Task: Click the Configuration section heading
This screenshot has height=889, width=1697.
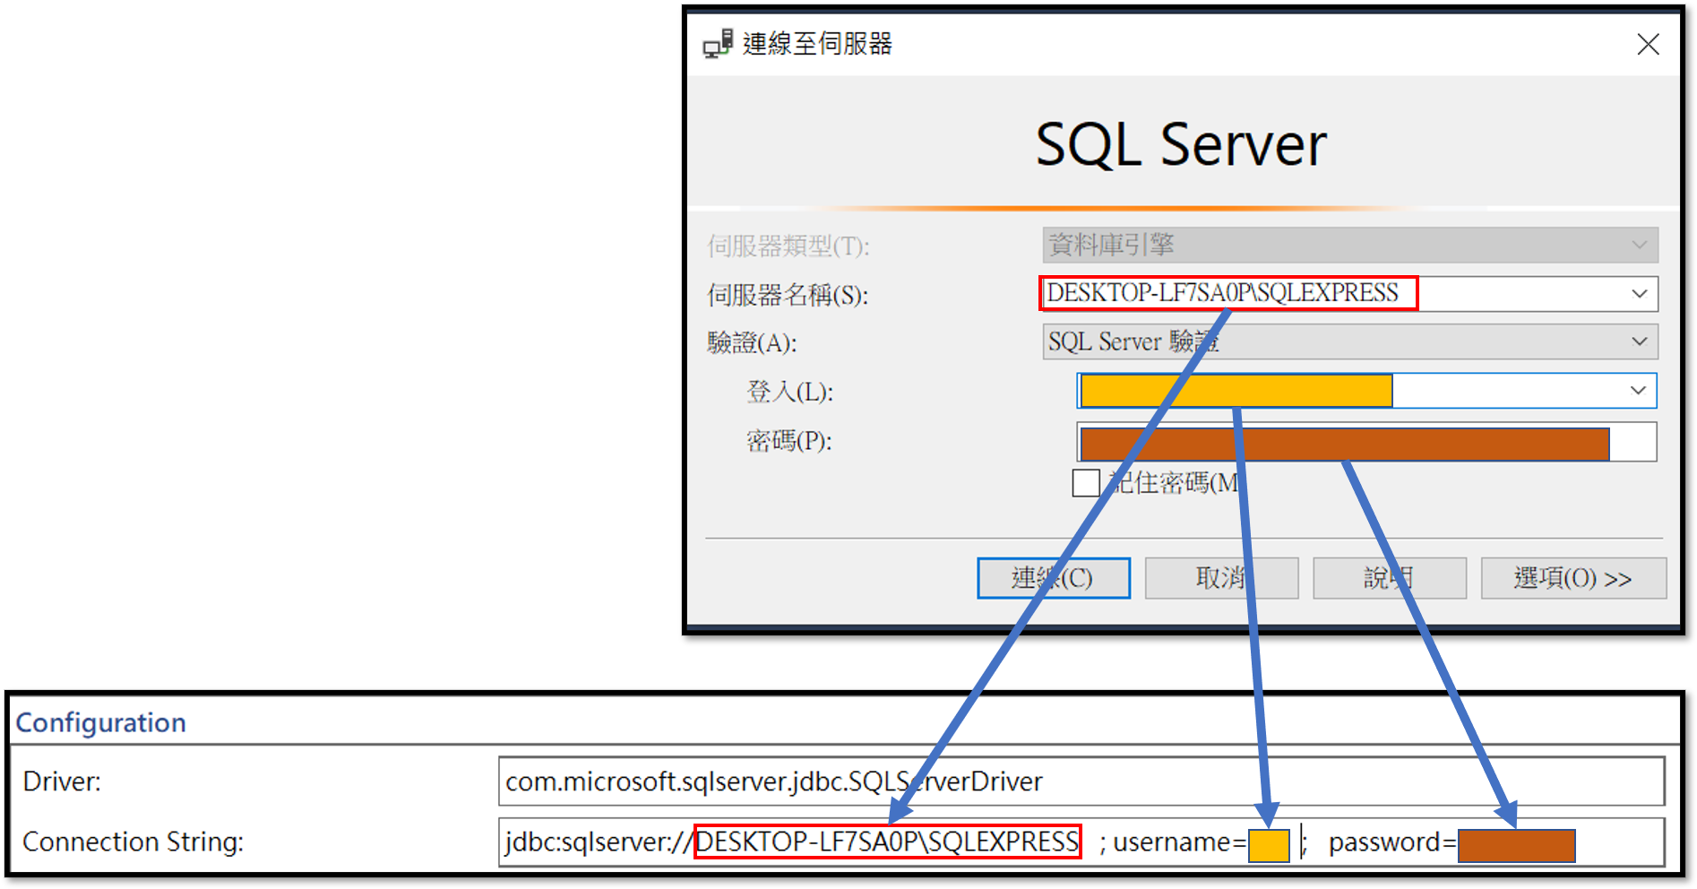Action: (101, 722)
